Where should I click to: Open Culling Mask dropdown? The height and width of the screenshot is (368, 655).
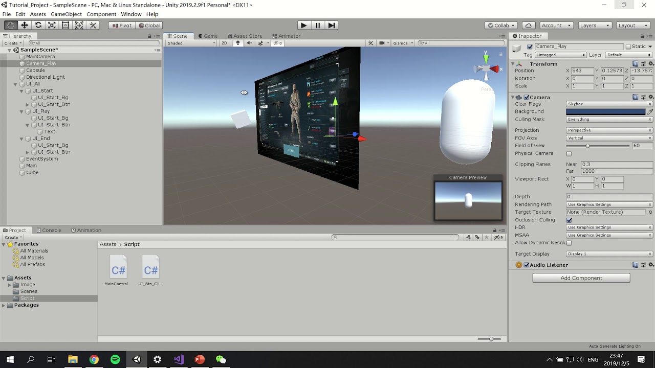point(609,119)
